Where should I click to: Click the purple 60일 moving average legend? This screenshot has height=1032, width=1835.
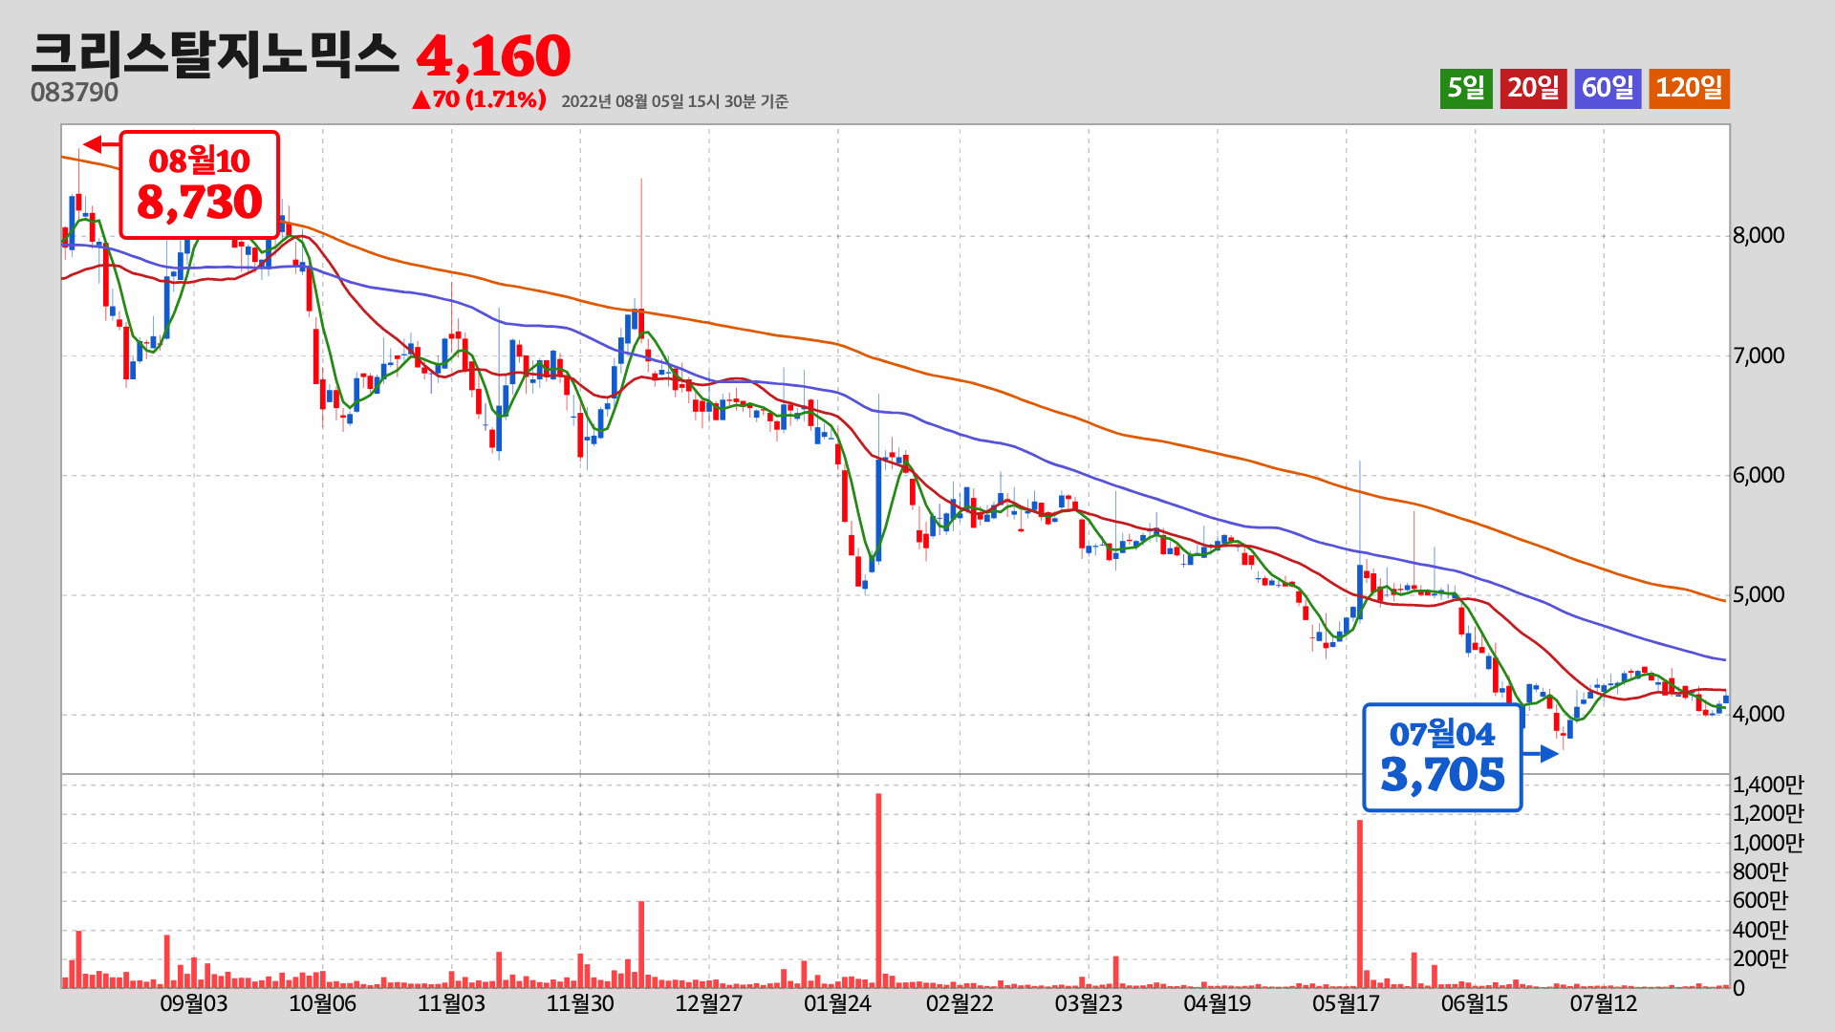pyautogui.click(x=1608, y=88)
